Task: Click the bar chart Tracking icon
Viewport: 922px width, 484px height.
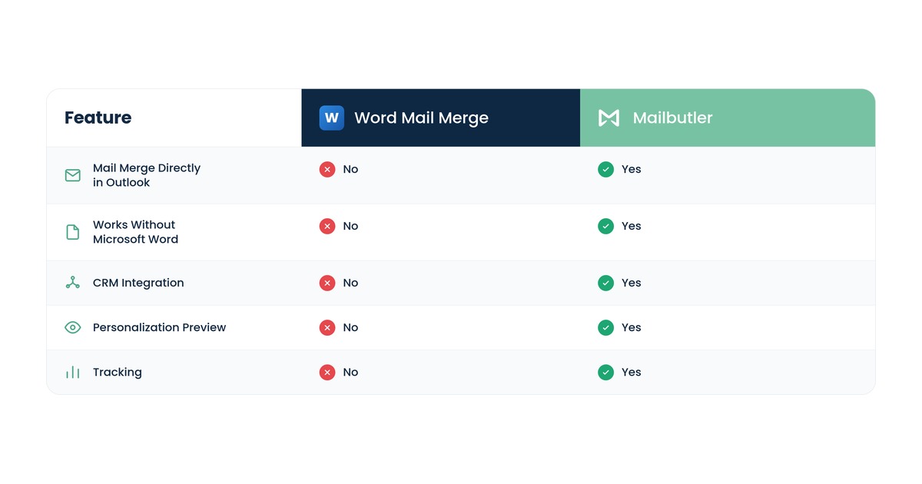Action: 73,372
